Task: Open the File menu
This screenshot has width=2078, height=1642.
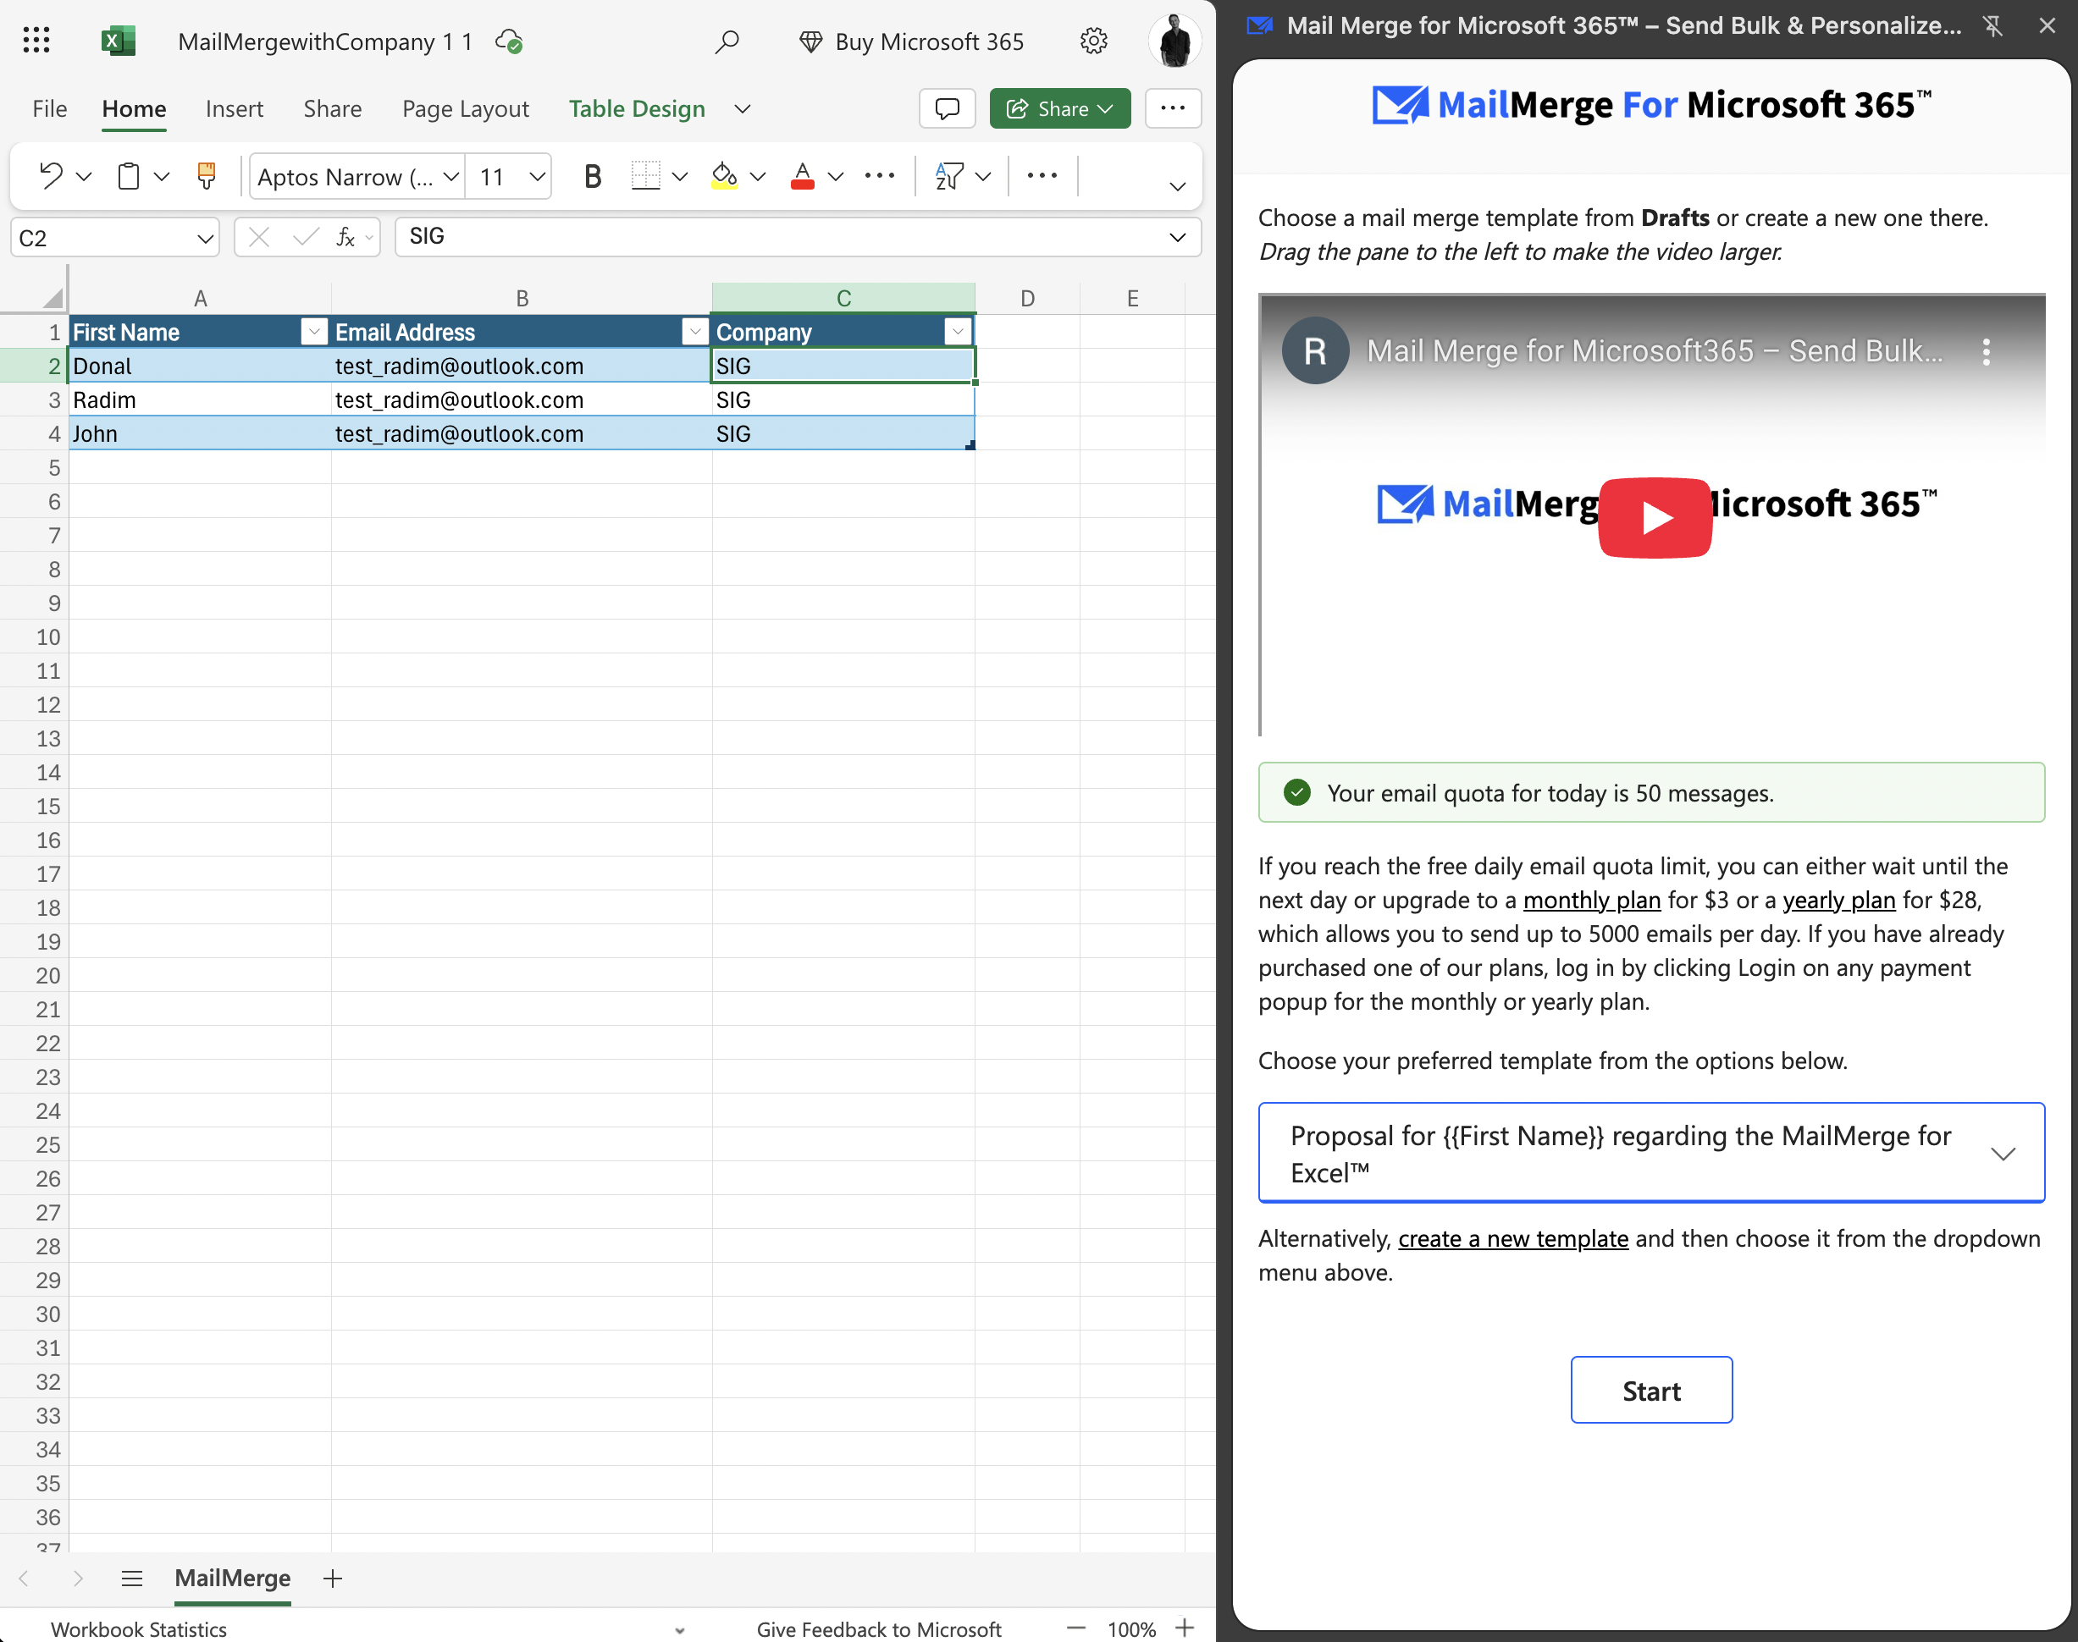Action: tap(50, 109)
